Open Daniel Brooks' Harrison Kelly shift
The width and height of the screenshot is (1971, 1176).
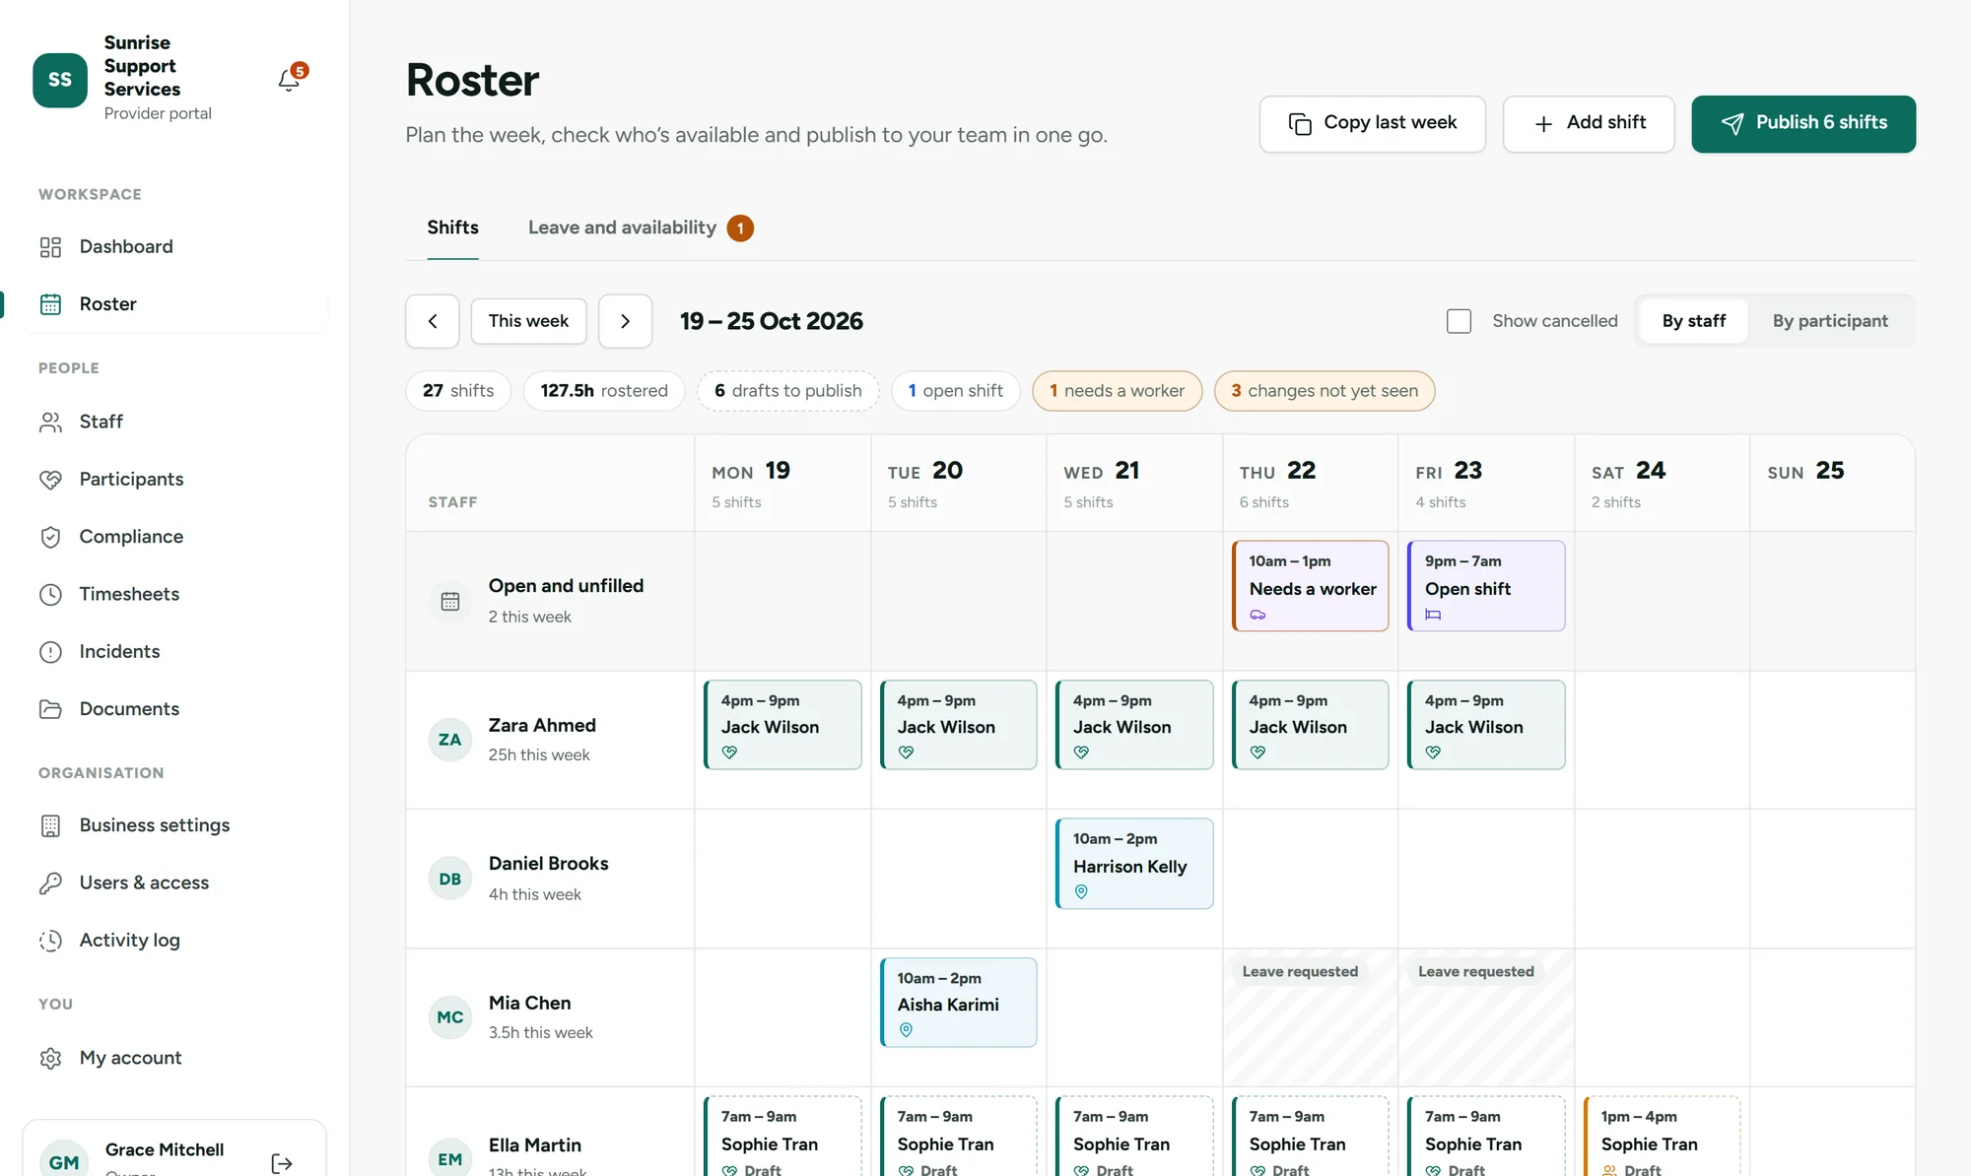[x=1134, y=864]
